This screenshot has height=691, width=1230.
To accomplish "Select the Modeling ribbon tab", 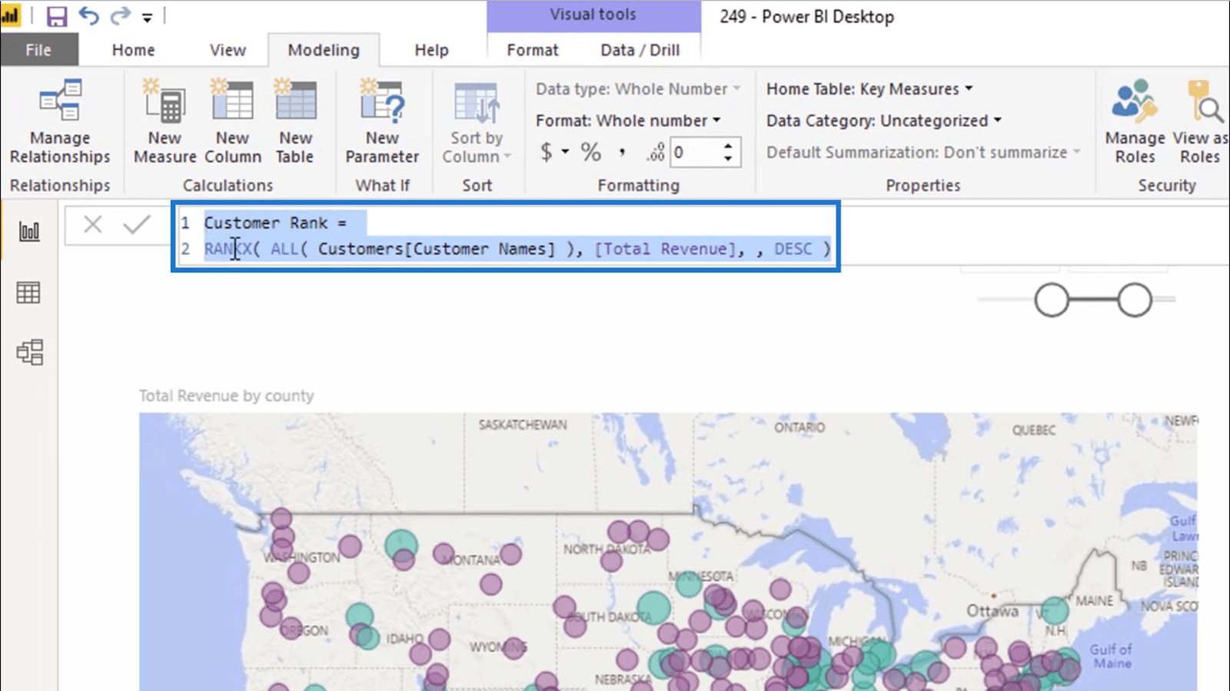I will point(324,50).
